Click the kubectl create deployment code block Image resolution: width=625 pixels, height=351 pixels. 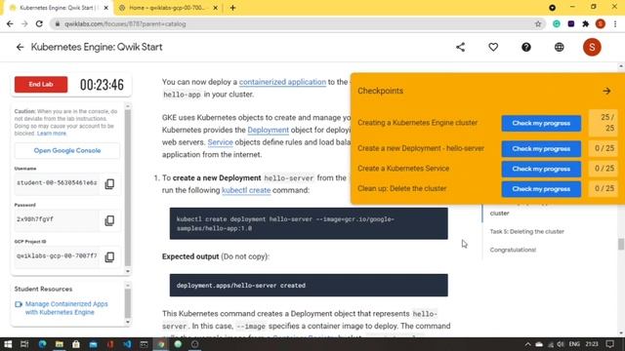coord(309,223)
